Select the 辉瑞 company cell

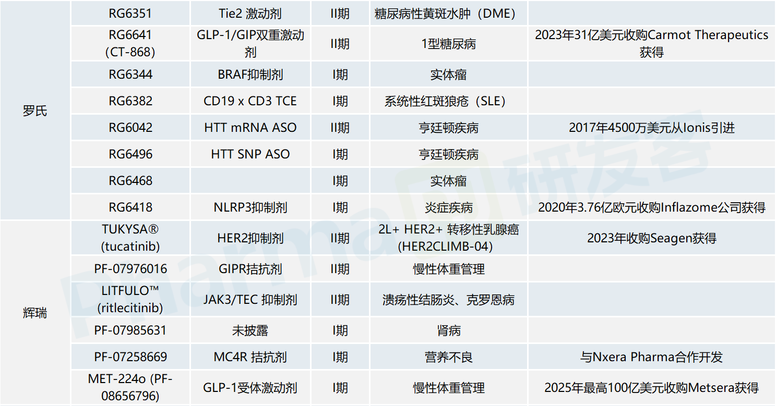click(35, 313)
